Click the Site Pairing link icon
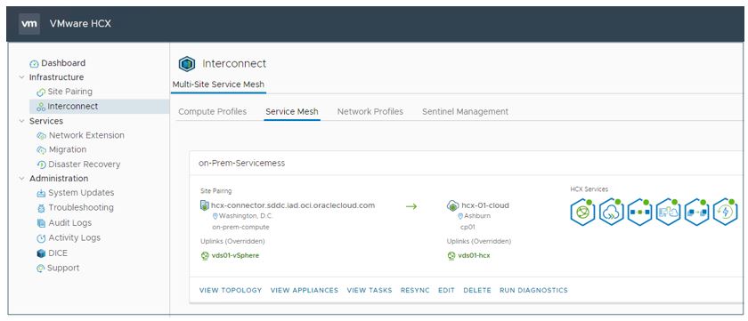Viewport: 748px width, 321px height. pyautogui.click(x=41, y=92)
